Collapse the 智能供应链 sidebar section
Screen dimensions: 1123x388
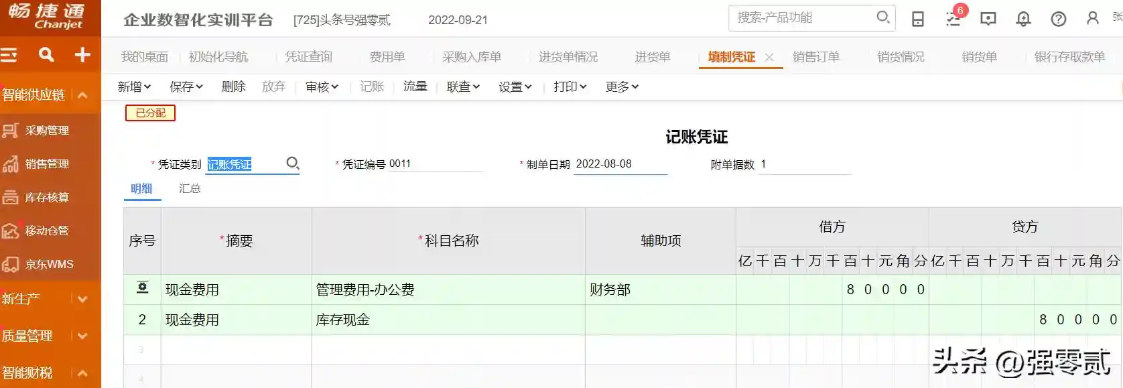pos(82,95)
